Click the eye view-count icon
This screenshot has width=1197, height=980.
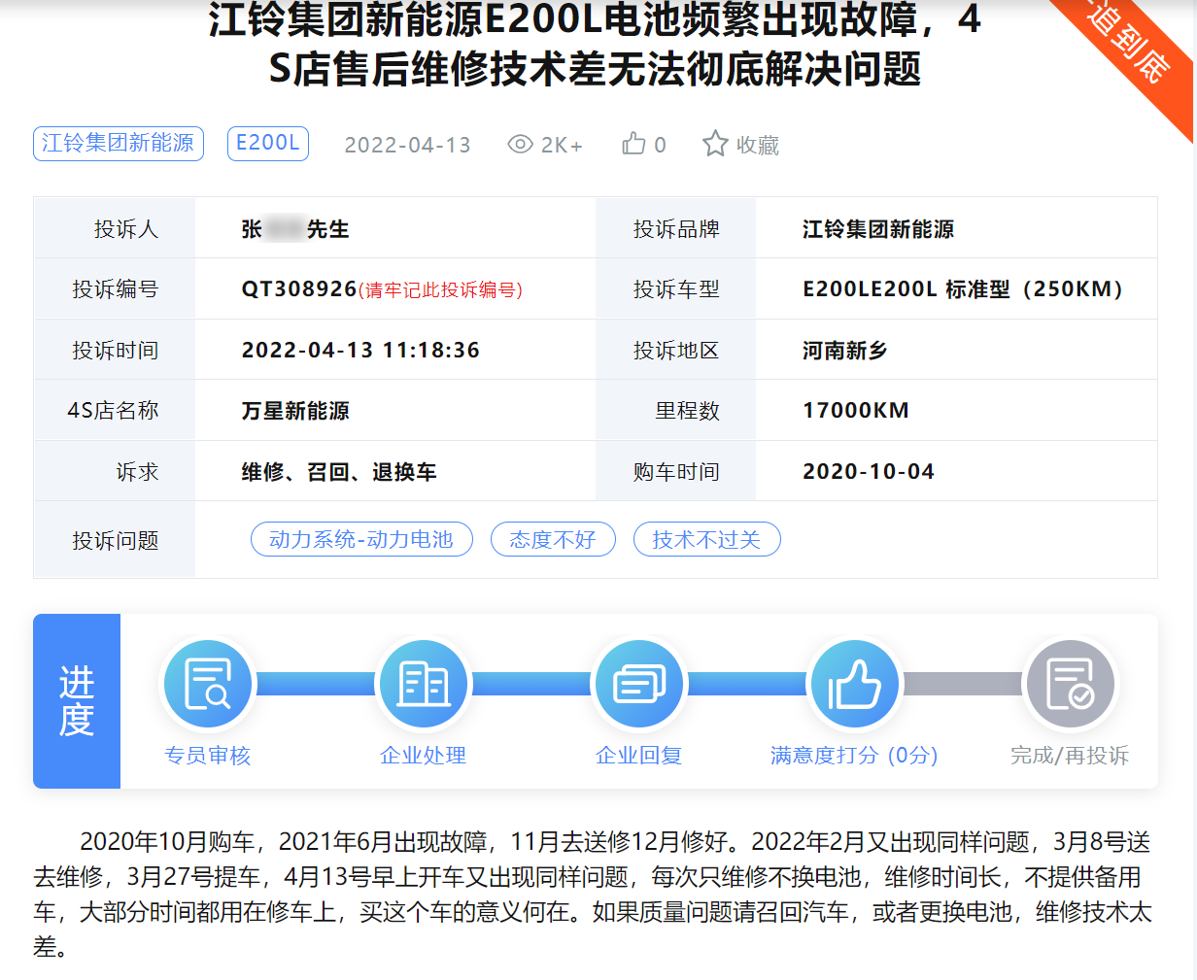520,145
